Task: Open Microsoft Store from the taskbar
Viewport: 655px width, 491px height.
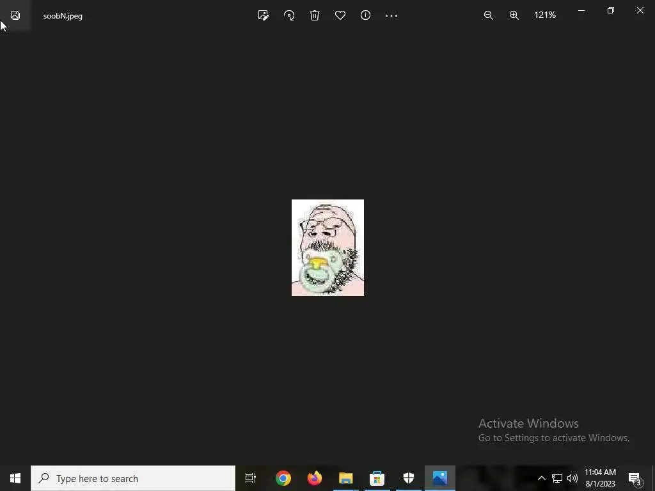Action: tap(377, 478)
